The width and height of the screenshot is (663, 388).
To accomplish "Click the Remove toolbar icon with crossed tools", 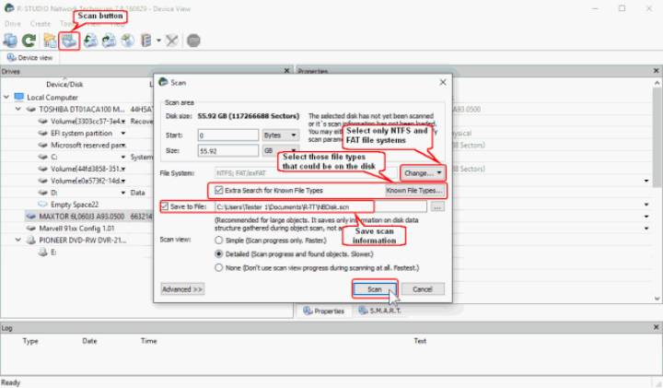I will (171, 41).
